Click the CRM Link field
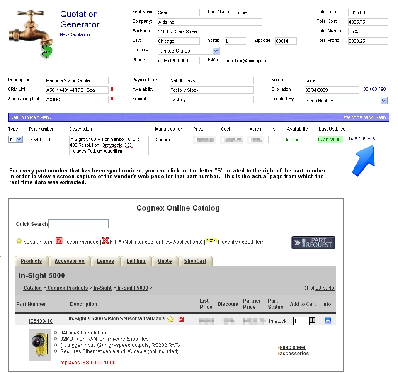 pyautogui.click(x=77, y=90)
